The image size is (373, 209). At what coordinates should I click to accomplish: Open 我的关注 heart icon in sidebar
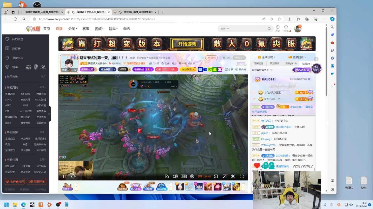tap(7, 39)
